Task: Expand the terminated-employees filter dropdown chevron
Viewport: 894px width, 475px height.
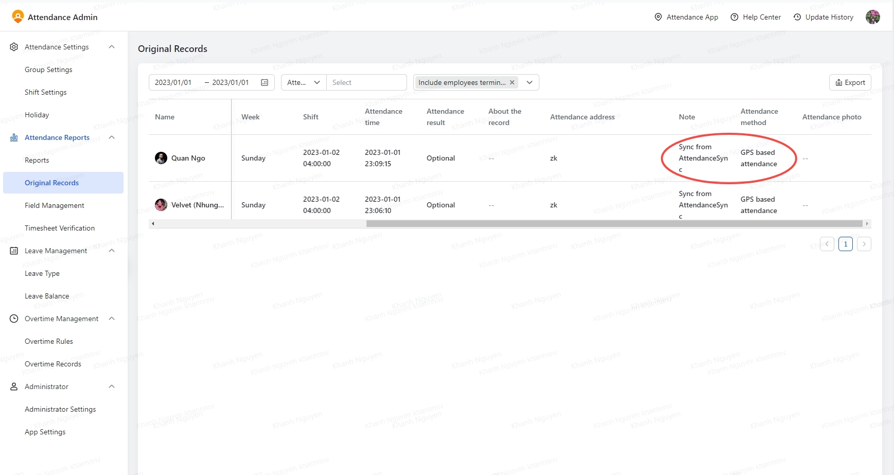Action: pyautogui.click(x=529, y=82)
